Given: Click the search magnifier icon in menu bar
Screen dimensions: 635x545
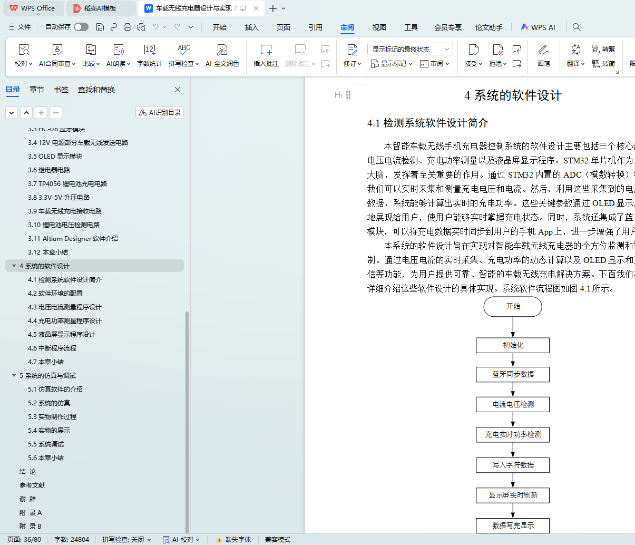Looking at the screenshot, I should [x=577, y=27].
